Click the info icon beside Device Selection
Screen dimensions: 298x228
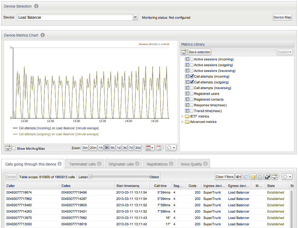coord(36,6)
